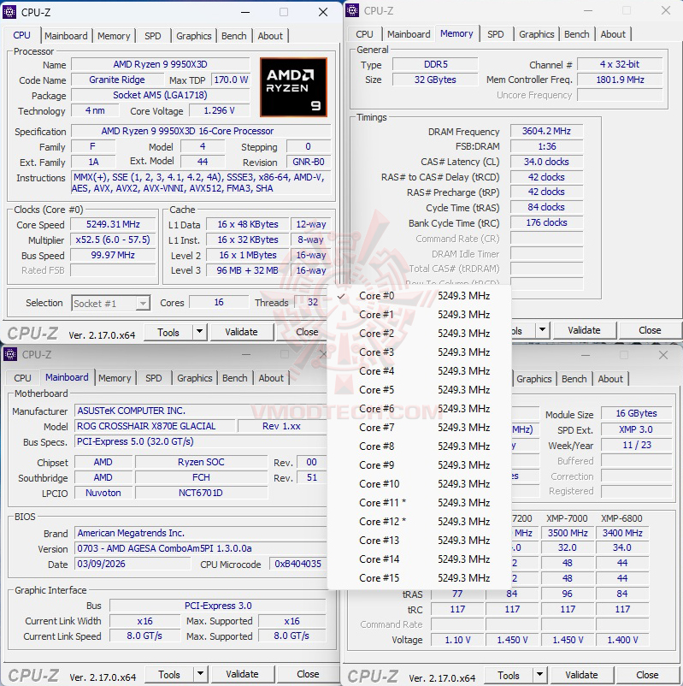The width and height of the screenshot is (683, 686).
Task: Open Tools dropdown arrow in CPU window
Action: pyautogui.click(x=199, y=332)
